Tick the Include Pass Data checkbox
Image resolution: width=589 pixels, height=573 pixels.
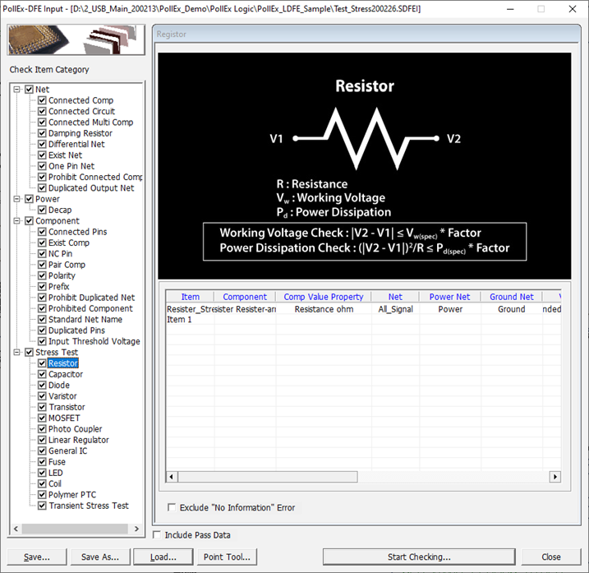tap(158, 535)
